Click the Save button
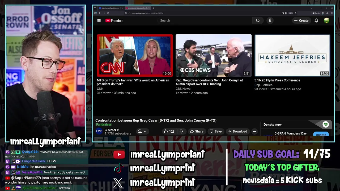The height and width of the screenshot is (191, 340). click(x=215, y=131)
